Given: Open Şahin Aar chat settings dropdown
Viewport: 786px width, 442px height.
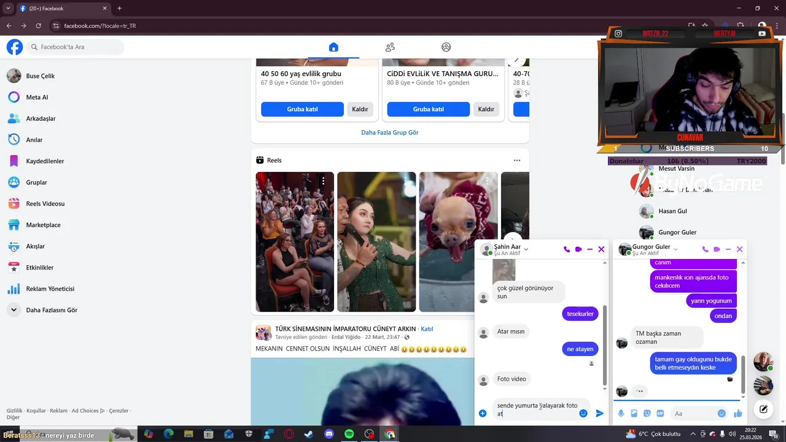Looking at the screenshot, I should point(526,249).
